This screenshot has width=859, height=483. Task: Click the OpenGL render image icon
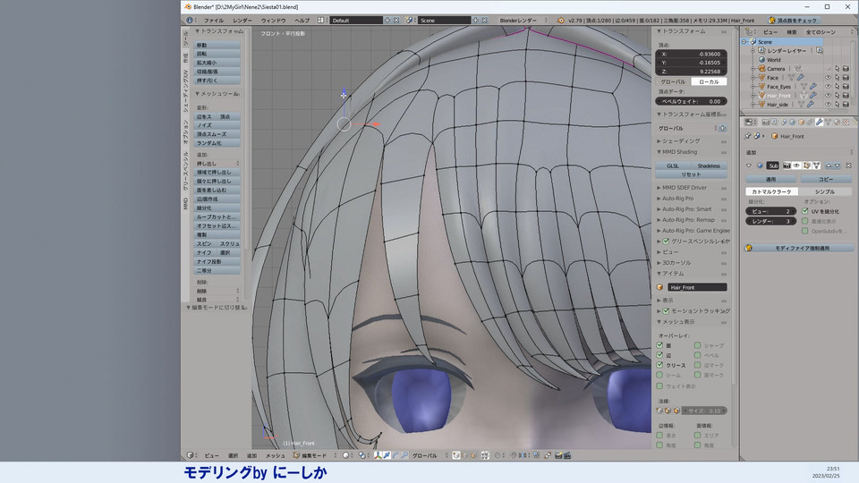pos(558,455)
